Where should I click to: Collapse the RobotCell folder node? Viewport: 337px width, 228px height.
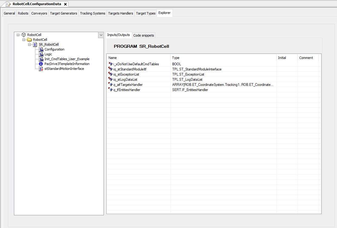[24, 40]
